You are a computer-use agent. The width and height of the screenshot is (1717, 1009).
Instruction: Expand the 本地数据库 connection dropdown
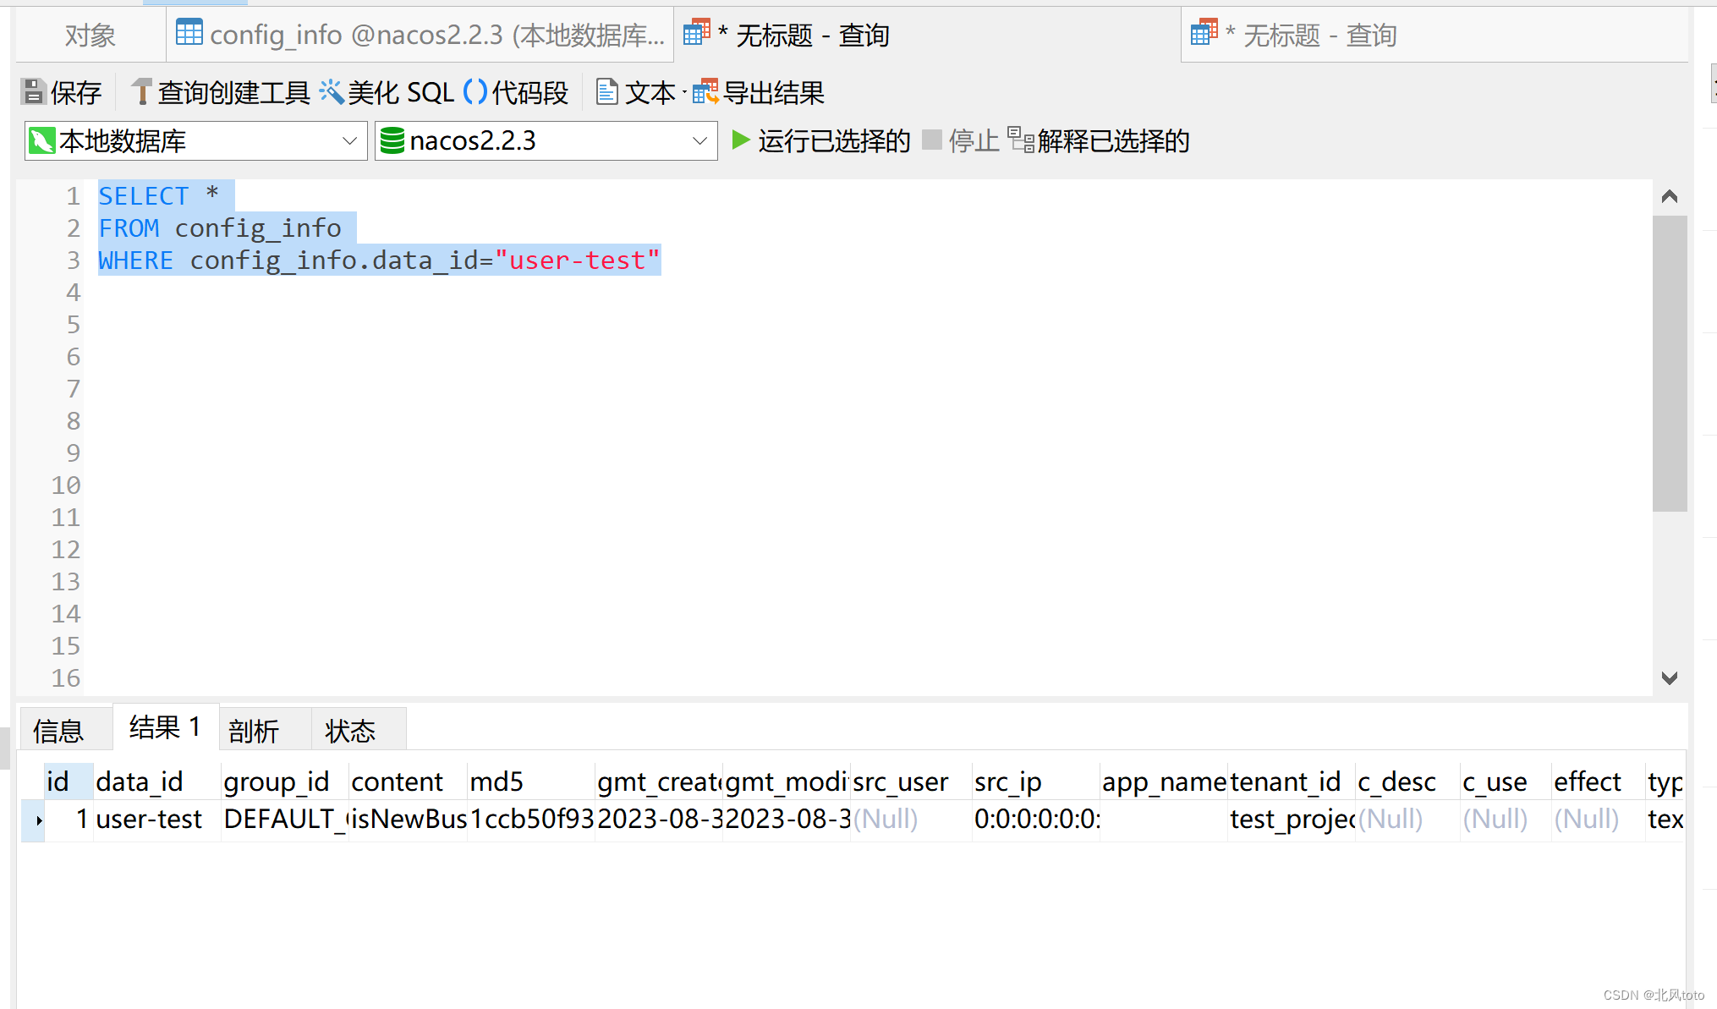pos(349,140)
